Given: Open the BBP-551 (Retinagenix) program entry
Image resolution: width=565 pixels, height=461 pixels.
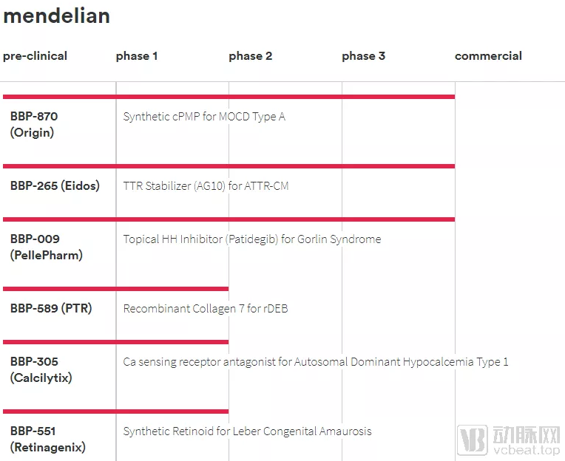Looking at the screenshot, I should point(47,439).
